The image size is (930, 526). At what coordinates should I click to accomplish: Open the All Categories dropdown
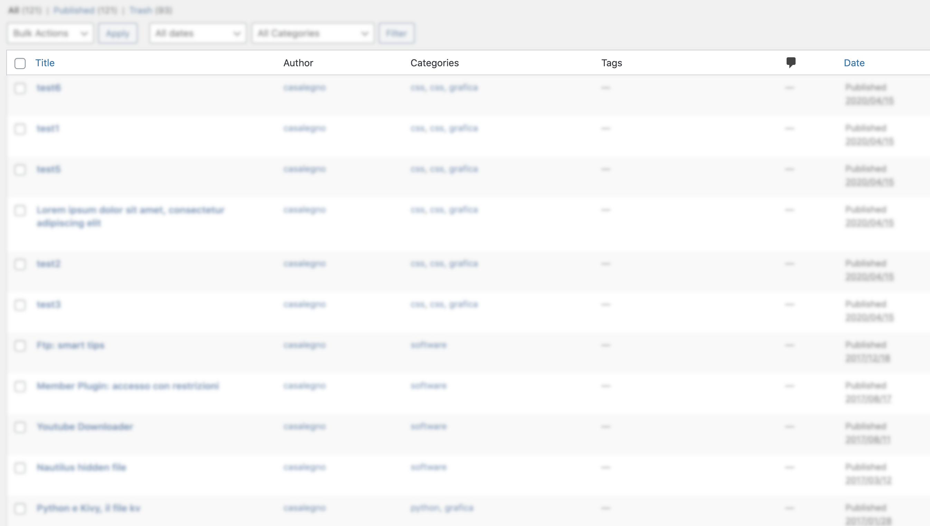tap(312, 33)
